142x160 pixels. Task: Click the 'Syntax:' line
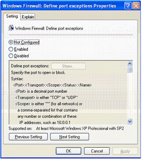point(17,79)
